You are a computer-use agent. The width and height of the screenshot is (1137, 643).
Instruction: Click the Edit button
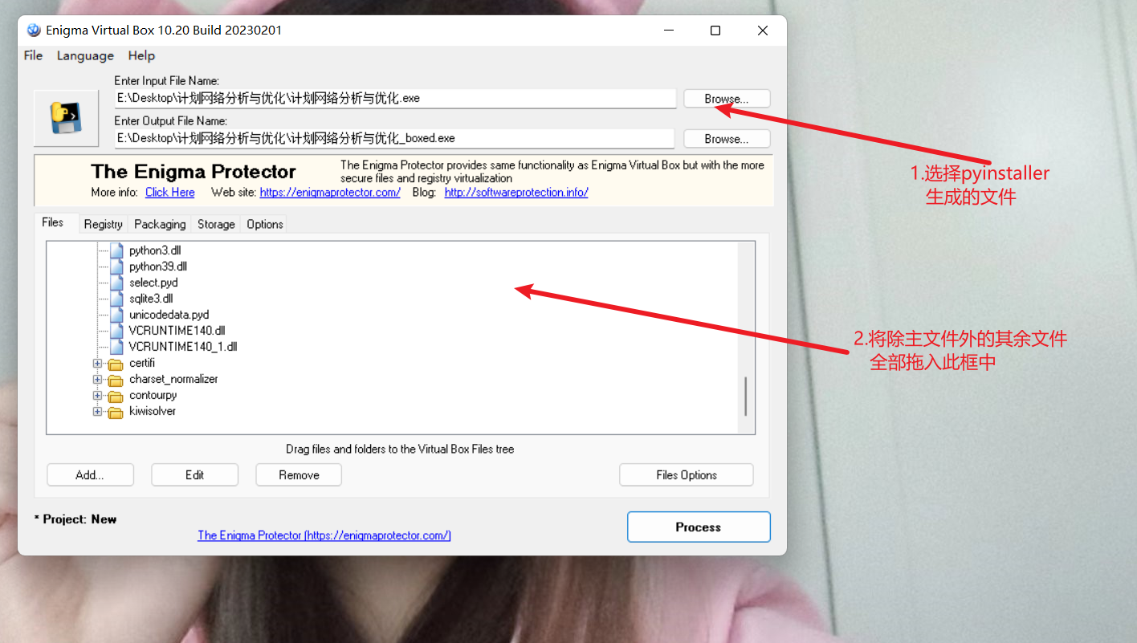[x=194, y=475]
